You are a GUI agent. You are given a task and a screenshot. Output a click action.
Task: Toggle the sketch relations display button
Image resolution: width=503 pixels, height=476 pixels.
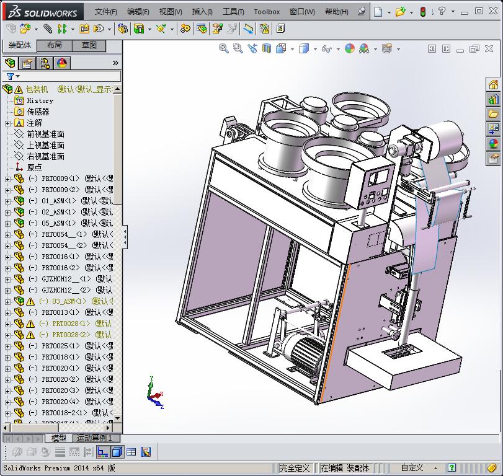[103, 452]
